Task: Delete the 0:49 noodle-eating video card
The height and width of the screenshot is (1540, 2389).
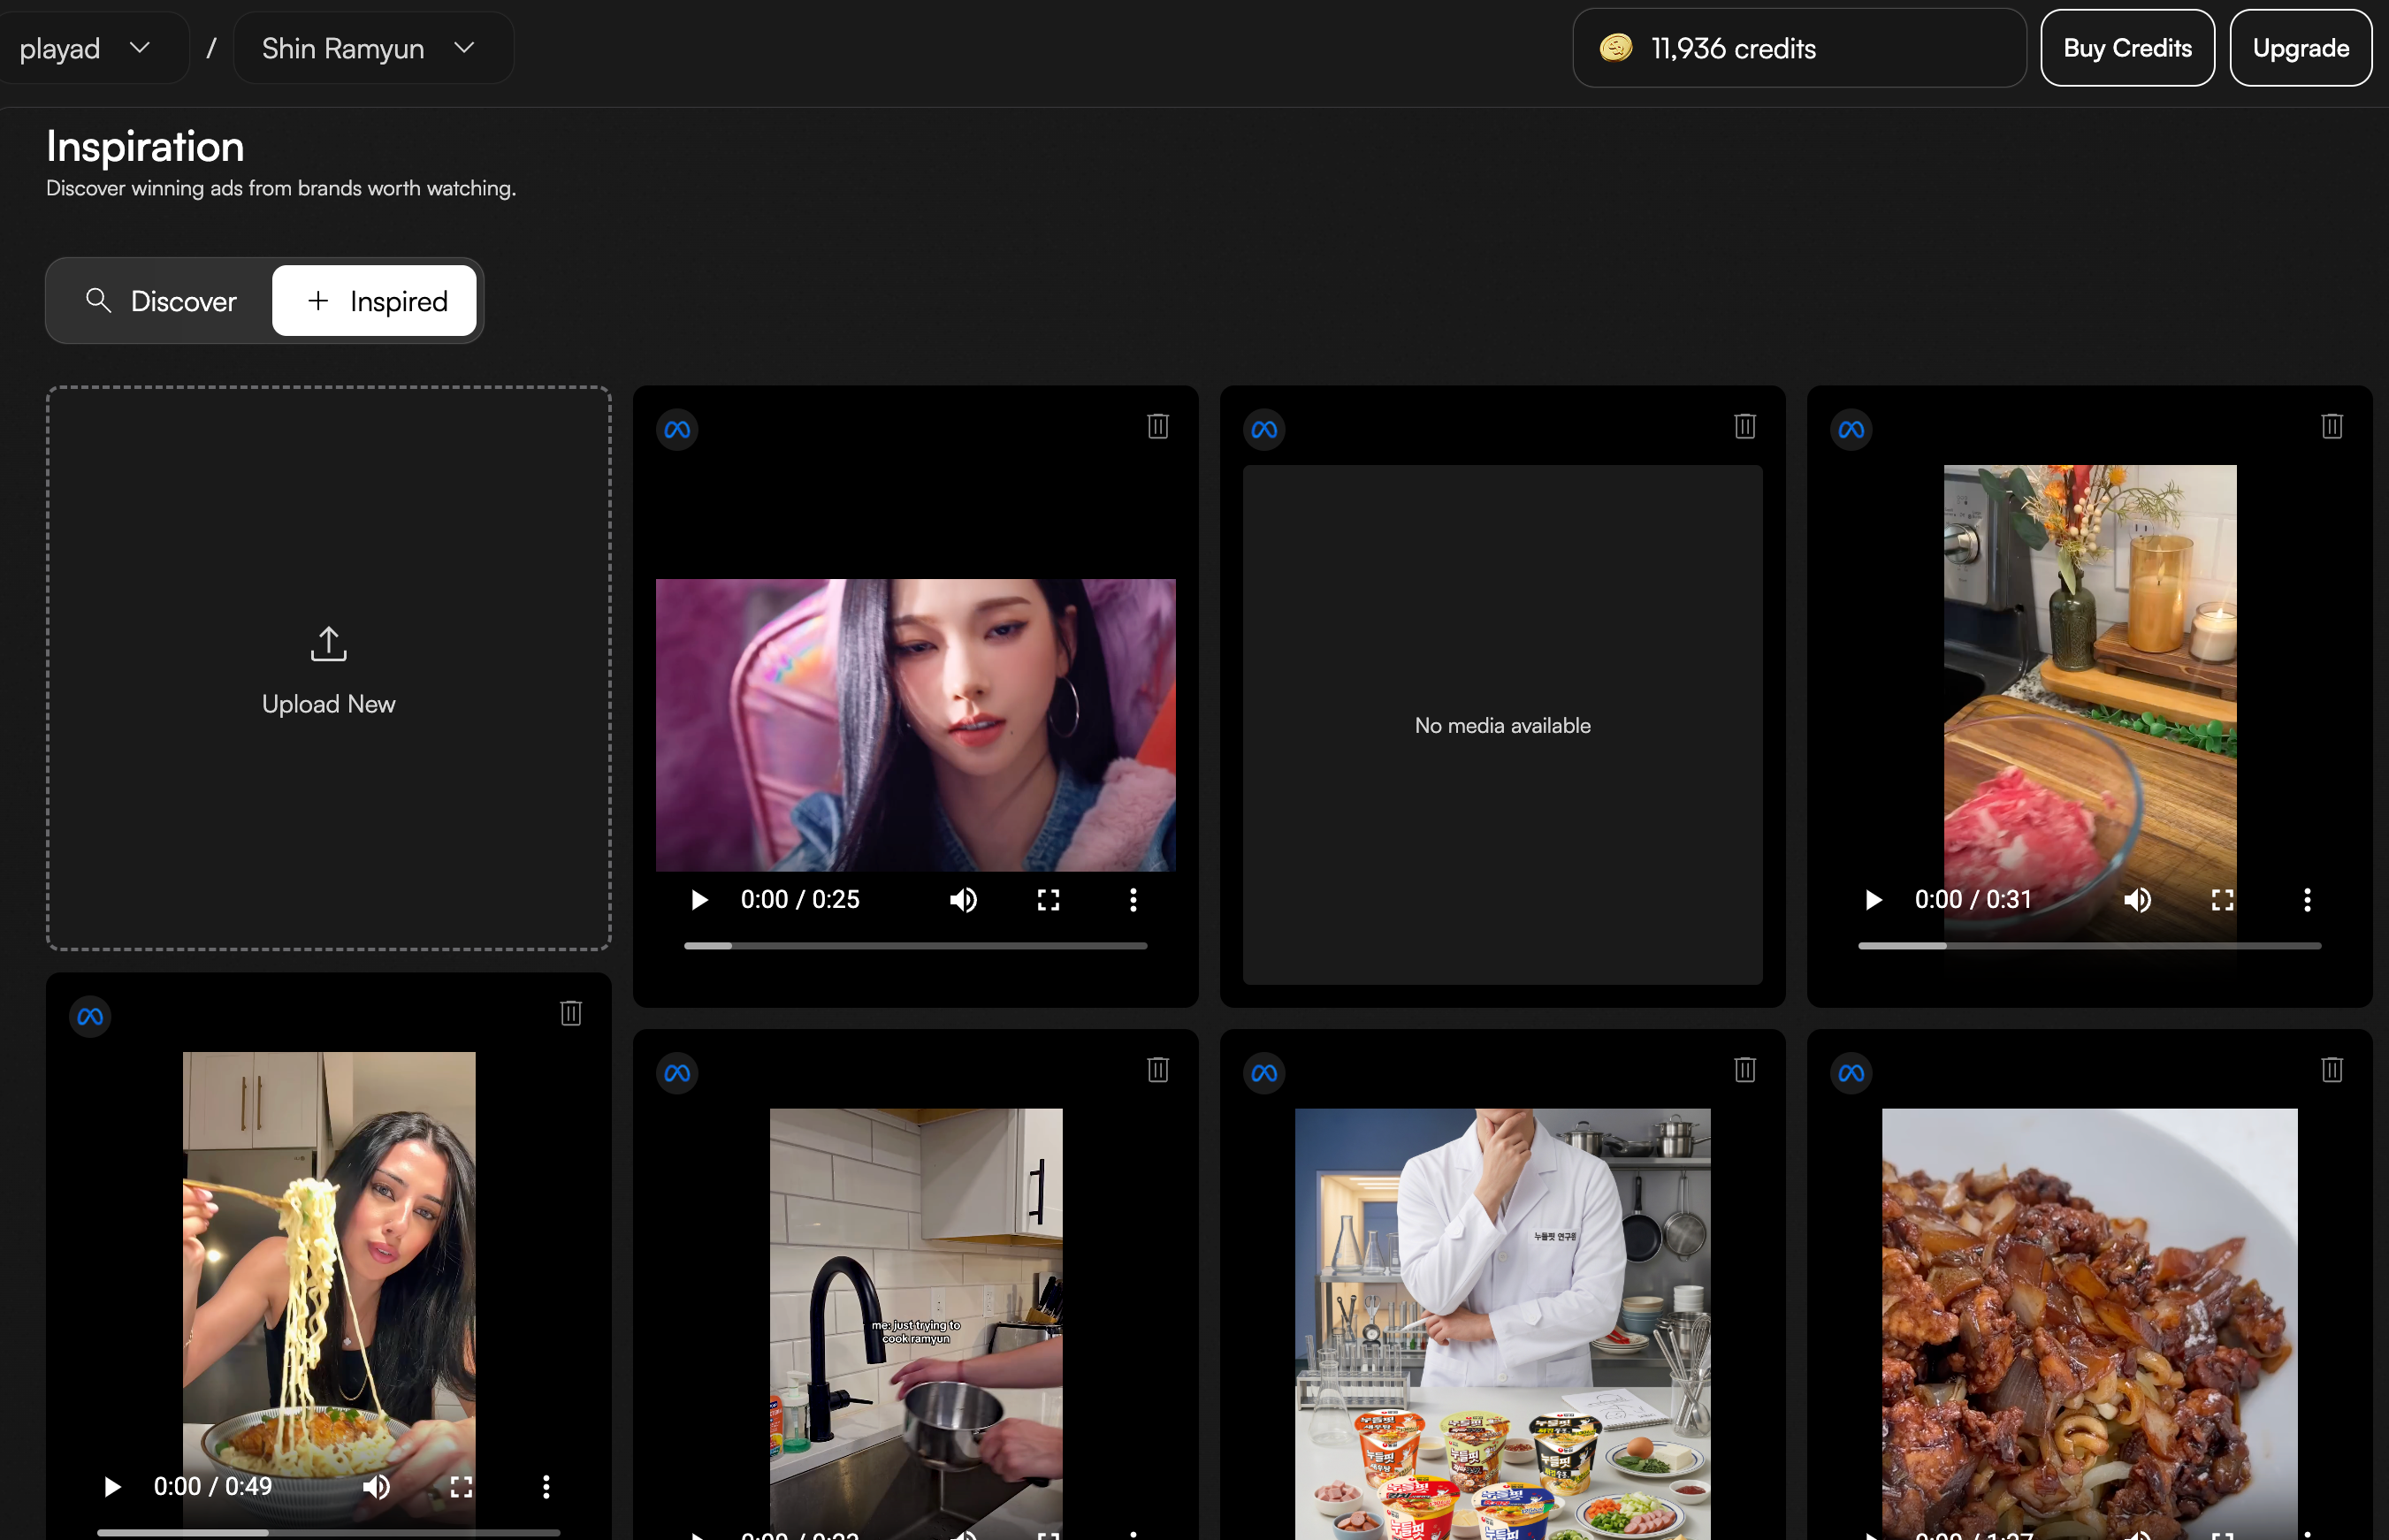Action: pyautogui.click(x=571, y=1014)
